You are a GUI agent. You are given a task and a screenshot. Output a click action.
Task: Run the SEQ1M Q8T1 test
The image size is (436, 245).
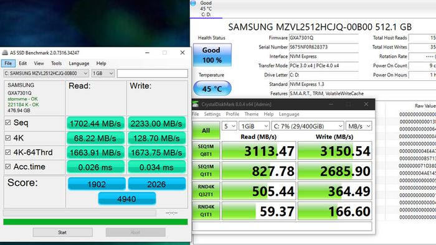coord(206,150)
